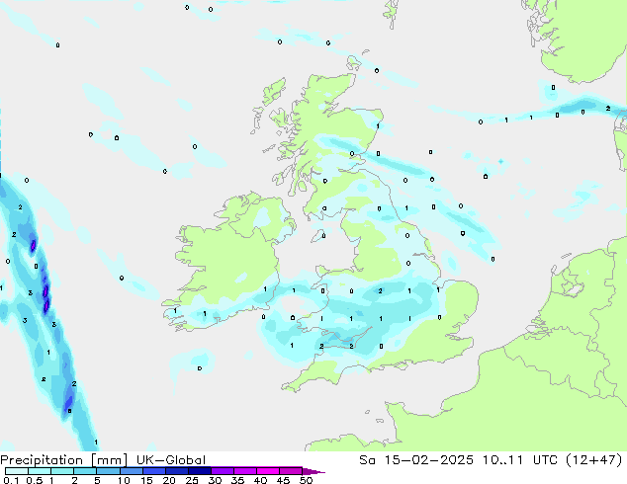Click the 'Precipitation [mm]' legend title
This screenshot has width=627, height=484.
[x=63, y=460]
